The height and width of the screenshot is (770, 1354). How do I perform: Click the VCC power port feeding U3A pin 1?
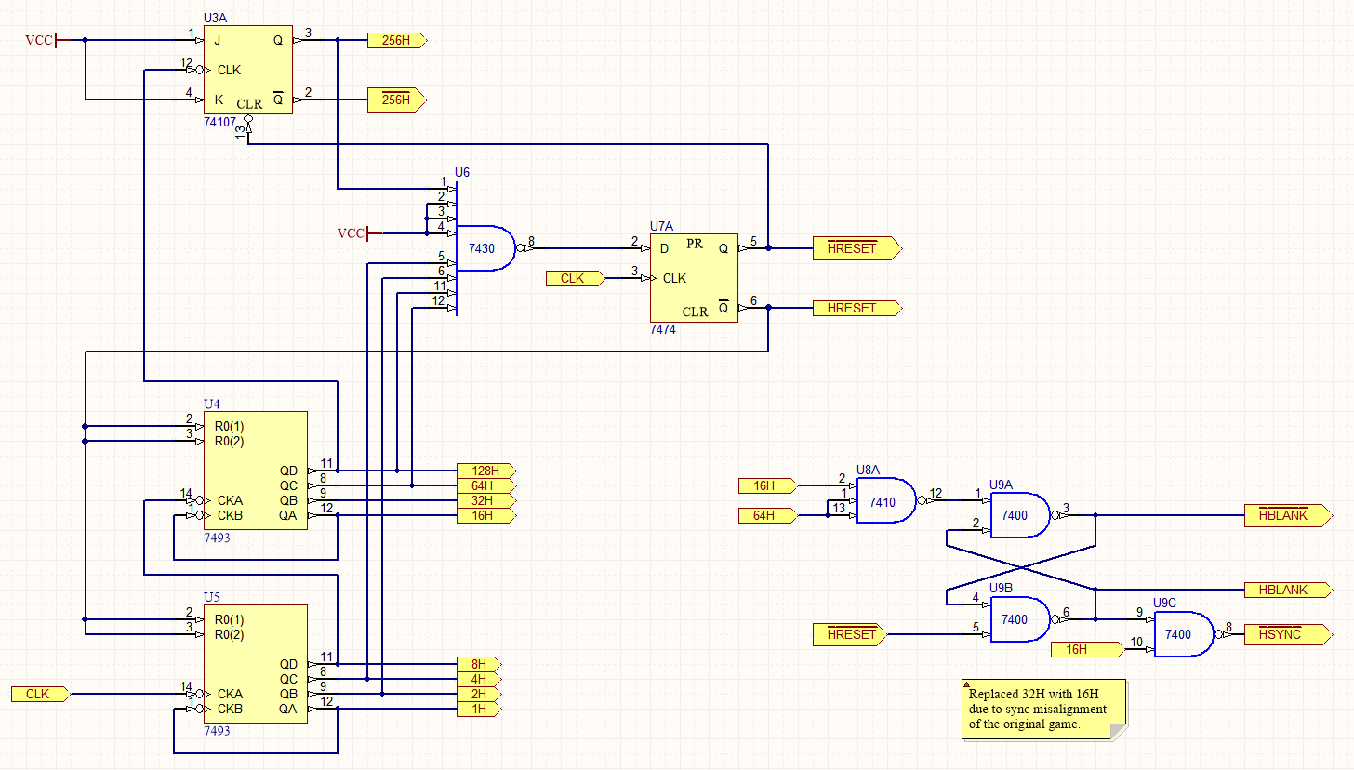(x=42, y=40)
